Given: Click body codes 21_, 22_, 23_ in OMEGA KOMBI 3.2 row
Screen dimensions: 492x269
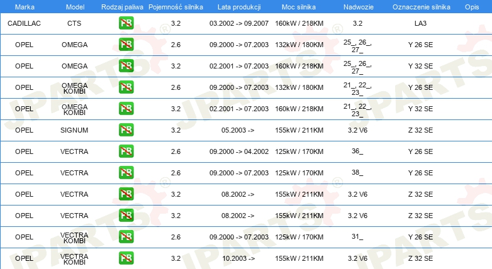Looking at the screenshot, I should pos(357,110).
